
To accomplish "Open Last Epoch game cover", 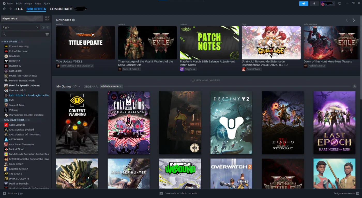I will pos(334,123).
